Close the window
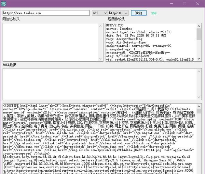Viewport: 205px width, 174px height. tap(198, 4)
